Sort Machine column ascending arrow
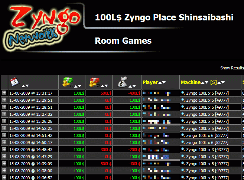This screenshot has width=244, height=180. tap(203, 82)
